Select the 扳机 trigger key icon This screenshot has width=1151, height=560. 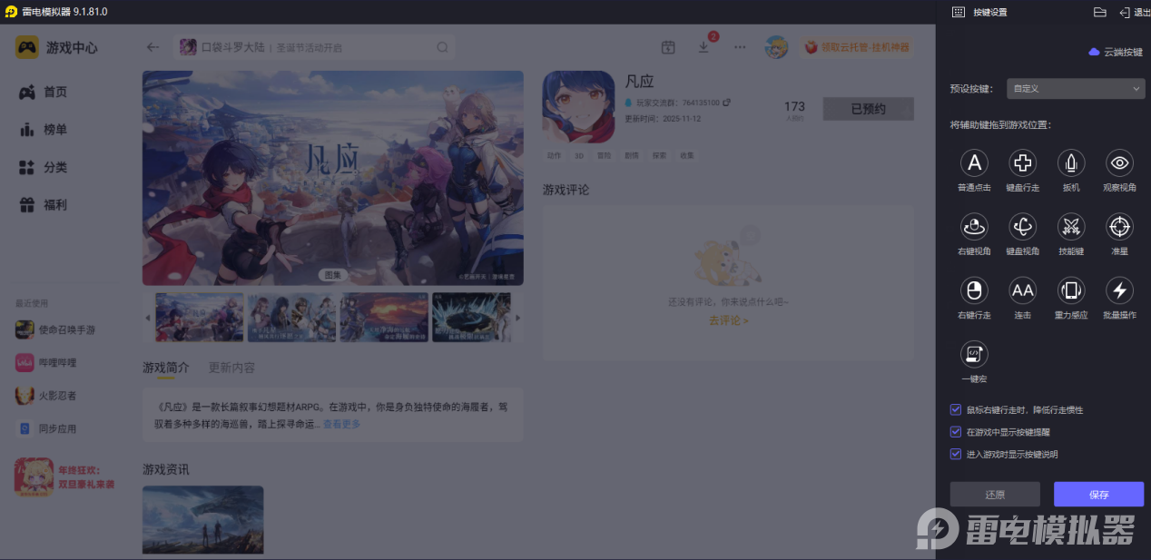[1071, 162]
